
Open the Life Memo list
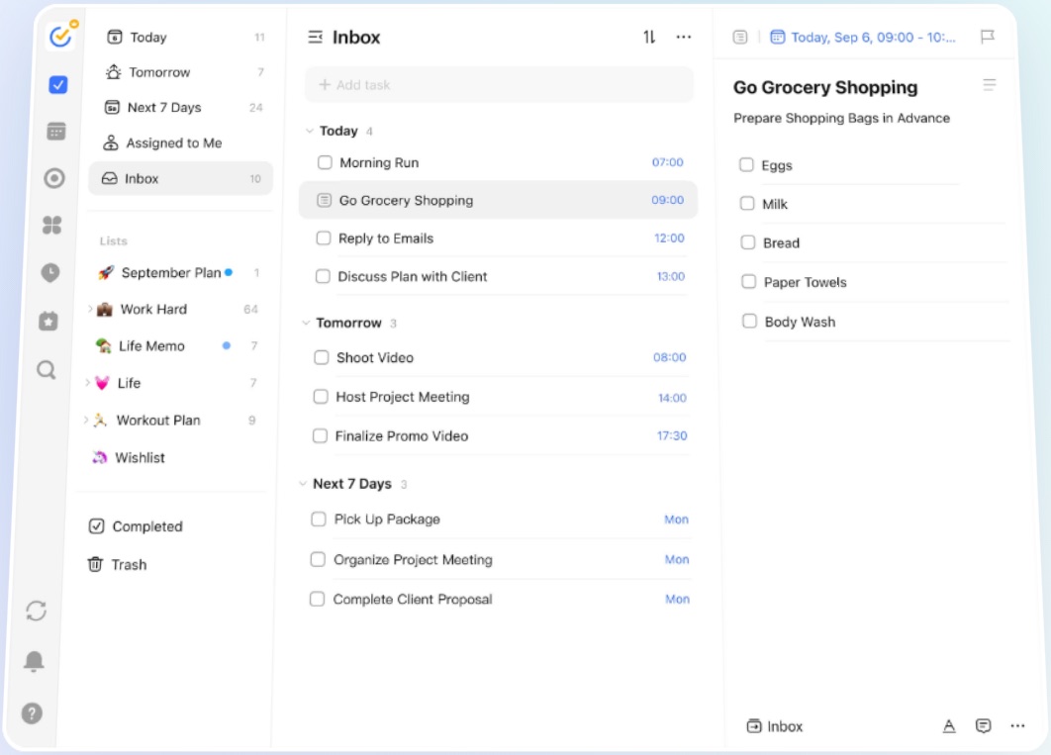click(176, 345)
